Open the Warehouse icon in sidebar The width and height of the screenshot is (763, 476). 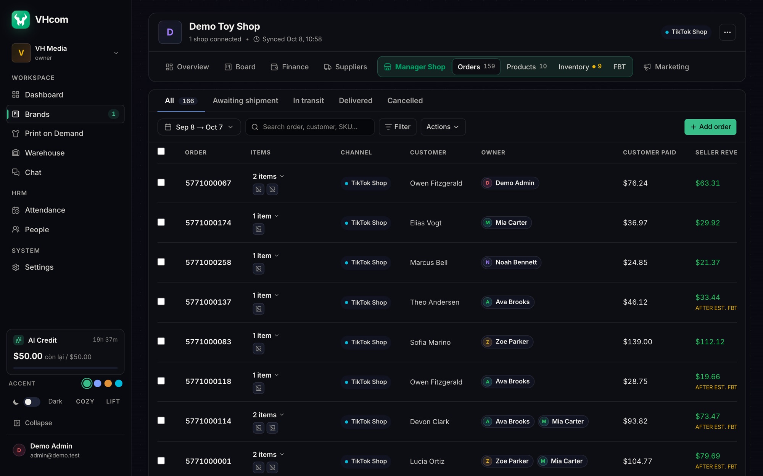(x=16, y=153)
